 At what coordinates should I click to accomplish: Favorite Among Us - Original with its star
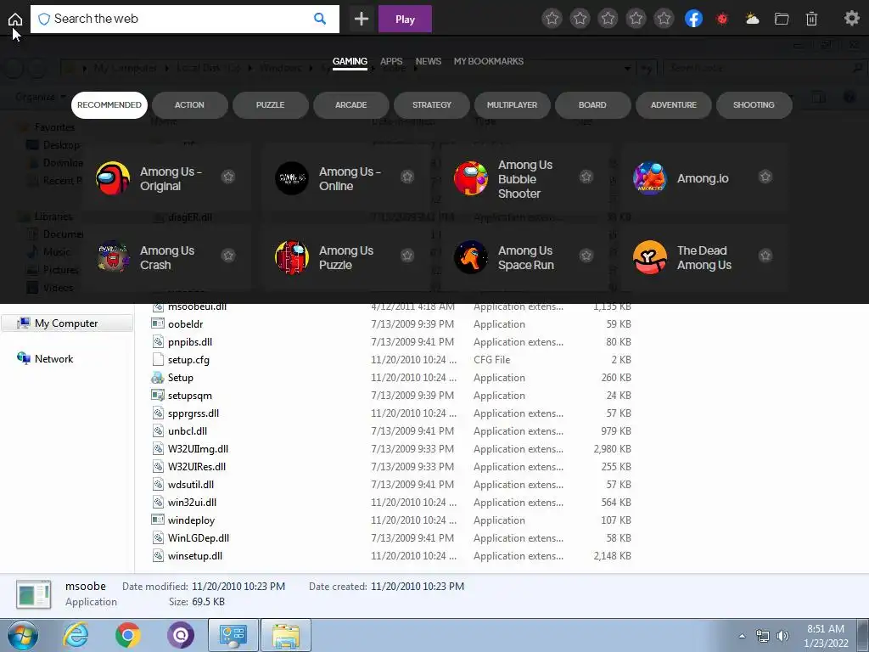click(x=227, y=177)
